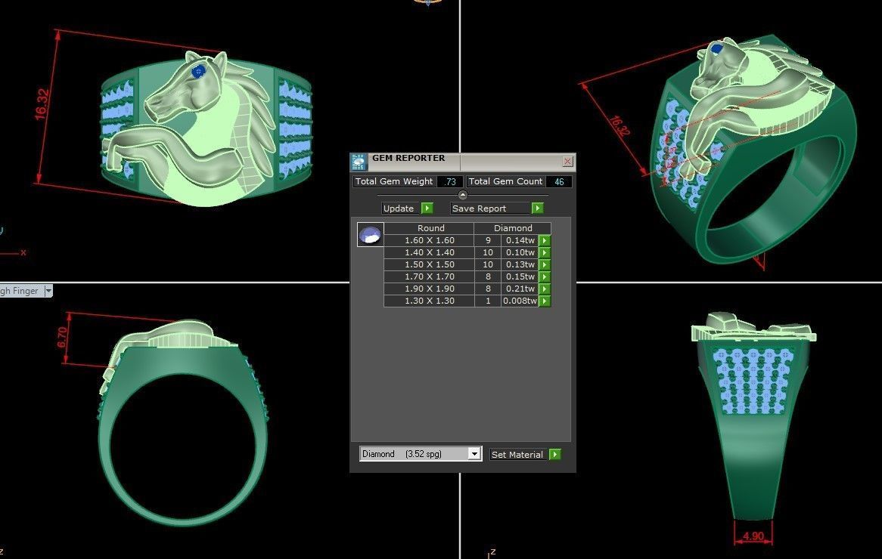
Task: Click the green arrow beside Update
Action: click(x=427, y=208)
